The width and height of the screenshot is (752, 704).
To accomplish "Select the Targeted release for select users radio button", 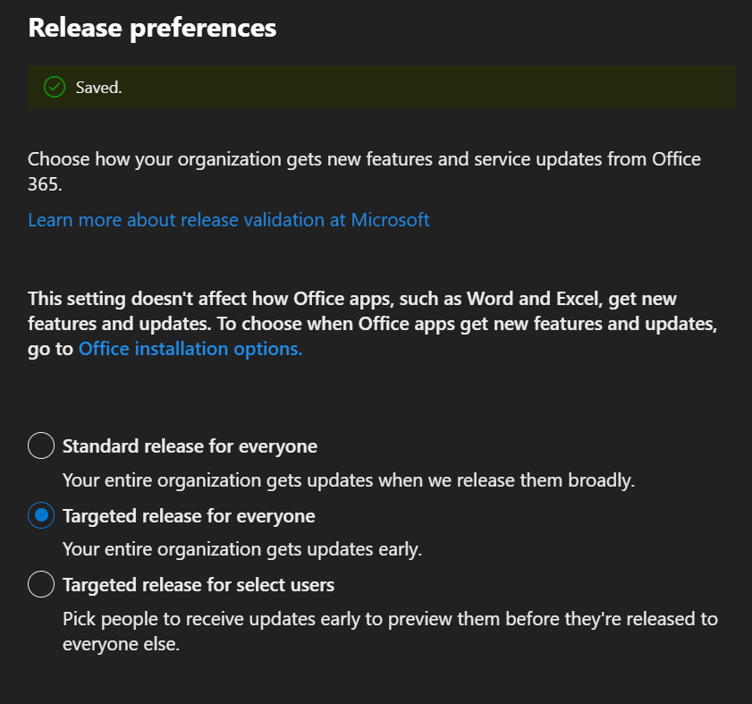I will (41, 585).
